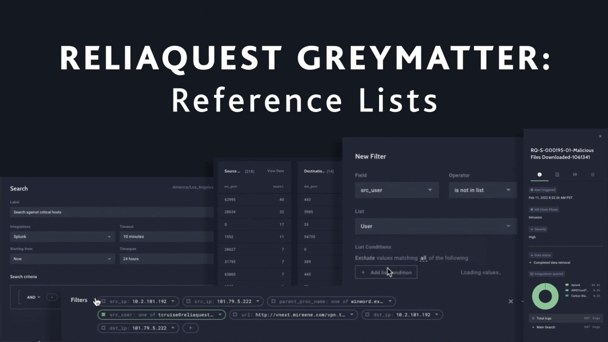Expand dst_ip 10.2.101.192 filter dropdown arrow
Screen dimensions: 608x342
pos(437,314)
